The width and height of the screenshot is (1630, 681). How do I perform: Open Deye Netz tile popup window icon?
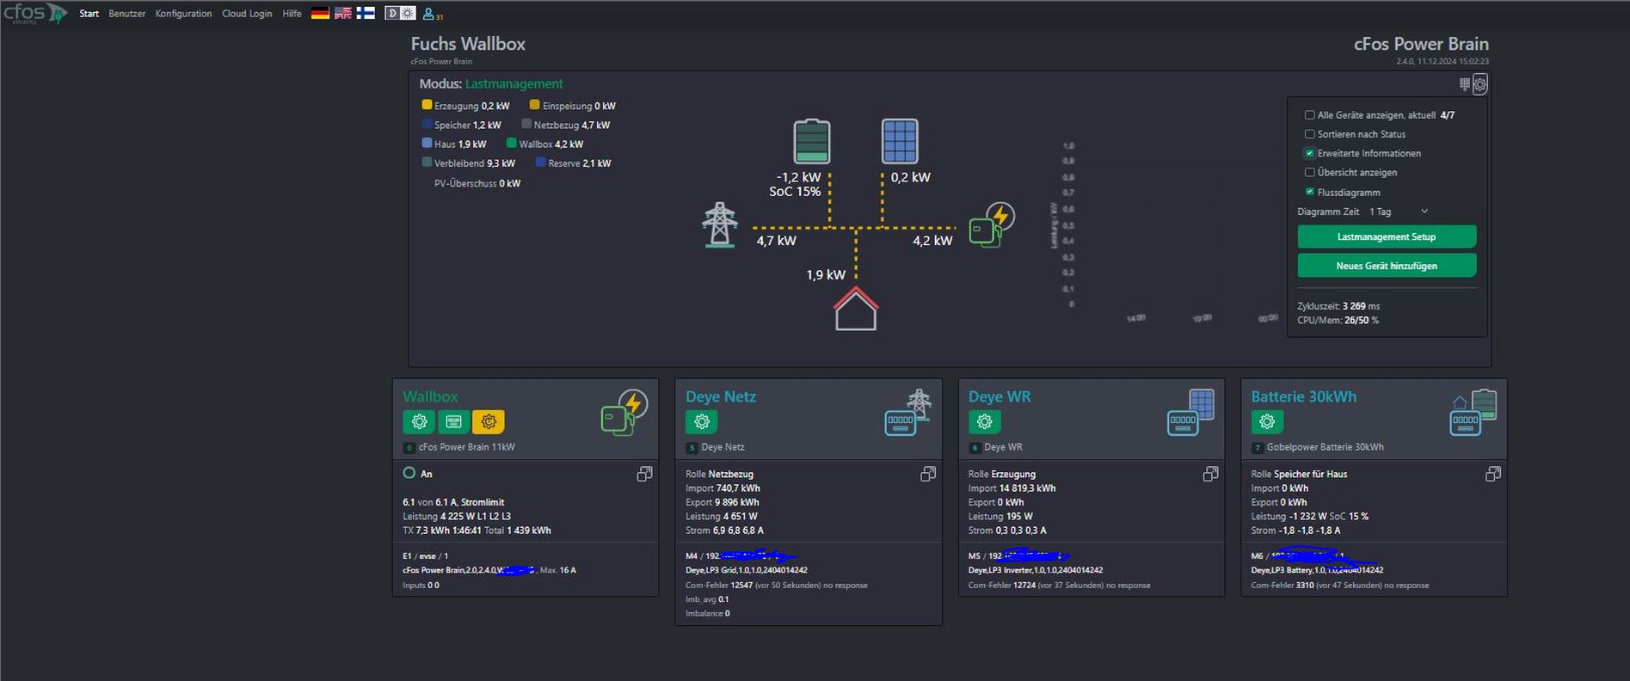(x=928, y=474)
